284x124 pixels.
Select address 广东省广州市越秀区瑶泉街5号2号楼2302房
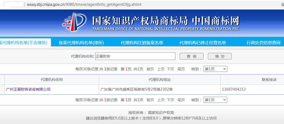pos(136,89)
